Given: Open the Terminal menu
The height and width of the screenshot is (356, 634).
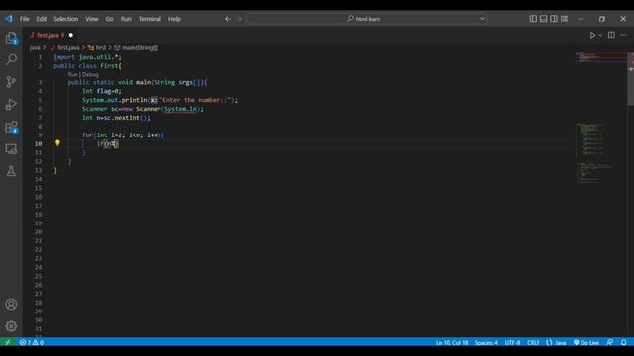Looking at the screenshot, I should click(x=150, y=19).
